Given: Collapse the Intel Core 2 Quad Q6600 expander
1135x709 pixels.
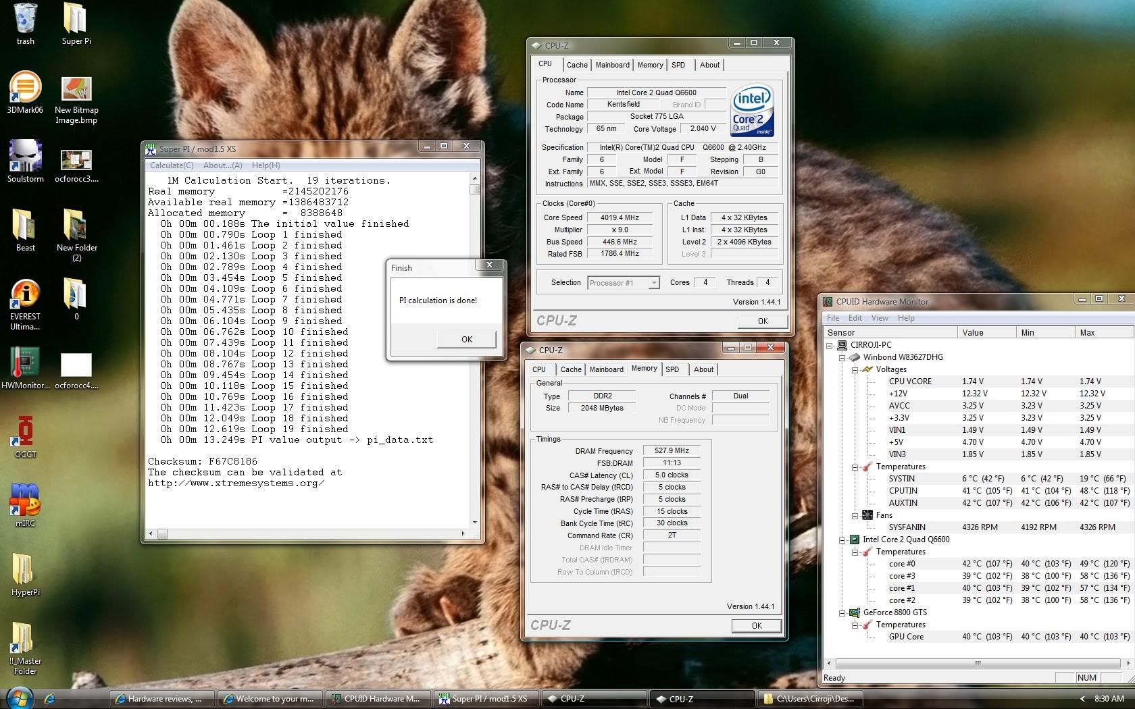Looking at the screenshot, I should 842,540.
